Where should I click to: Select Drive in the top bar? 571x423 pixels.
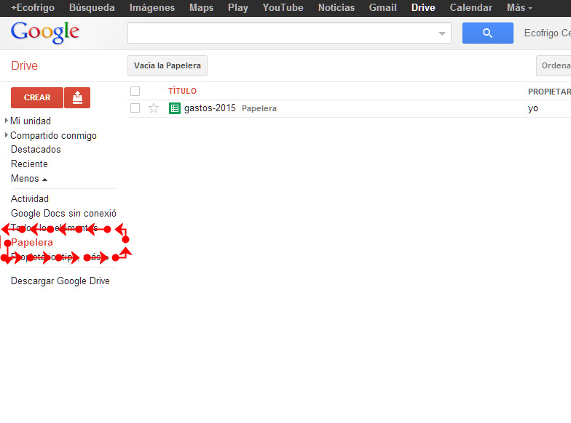[423, 7]
